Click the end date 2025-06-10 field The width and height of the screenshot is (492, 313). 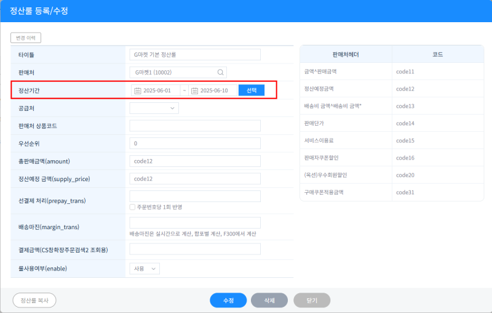(213, 91)
